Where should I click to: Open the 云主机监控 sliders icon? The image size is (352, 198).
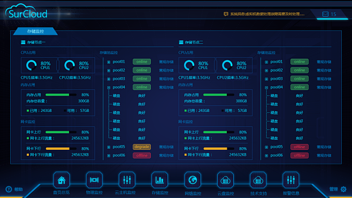coord(127,180)
